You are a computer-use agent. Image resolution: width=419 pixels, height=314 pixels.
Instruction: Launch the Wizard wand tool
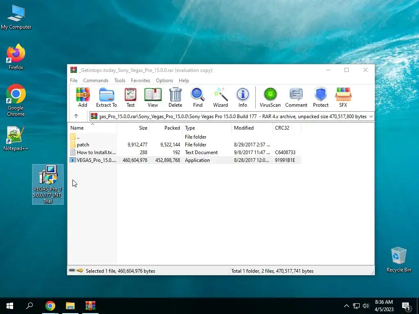click(221, 97)
